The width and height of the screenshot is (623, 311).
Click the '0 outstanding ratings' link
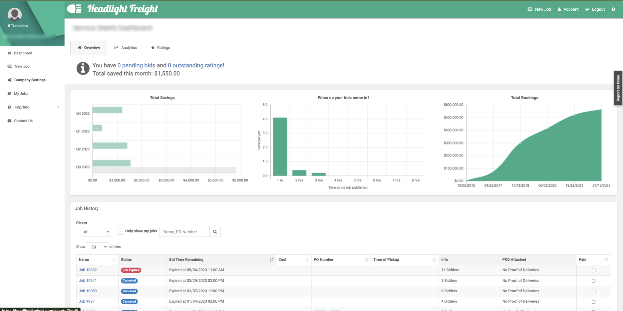195,65
